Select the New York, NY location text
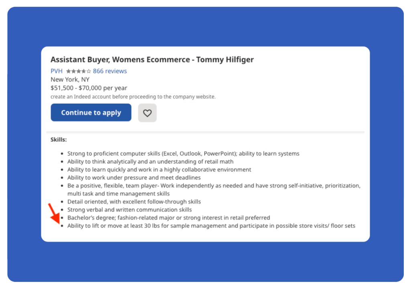Image resolution: width=411 pixels, height=288 pixels. pos(70,80)
